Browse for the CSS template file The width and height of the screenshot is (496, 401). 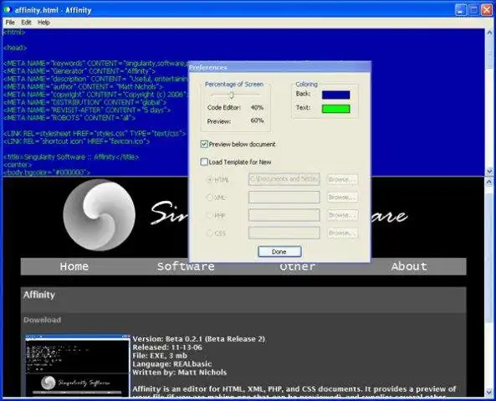[x=343, y=233]
